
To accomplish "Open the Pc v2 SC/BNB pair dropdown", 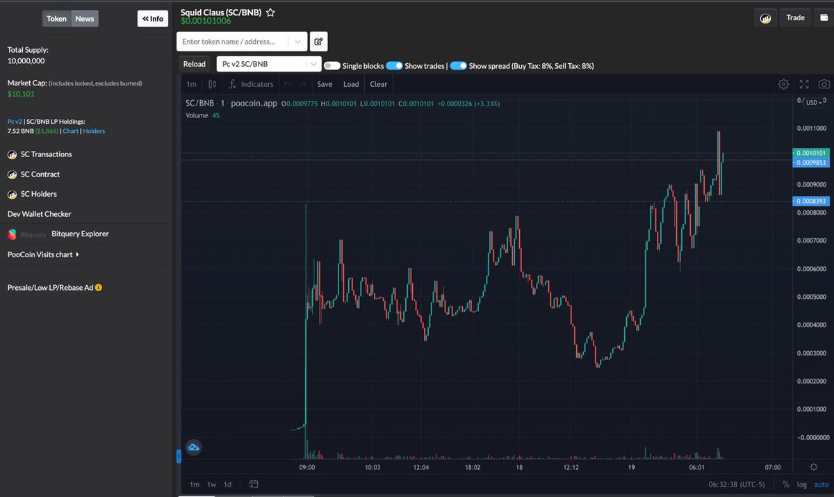I will 313,64.
